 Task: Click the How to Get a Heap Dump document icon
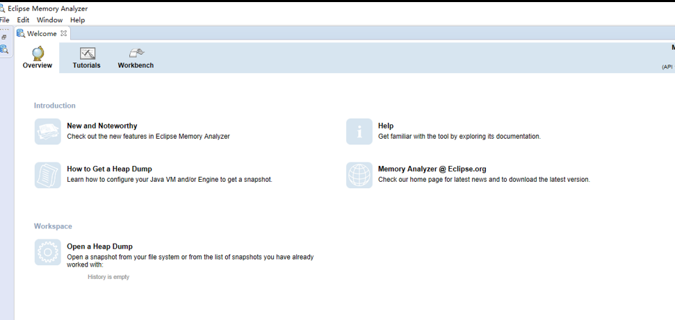click(48, 175)
